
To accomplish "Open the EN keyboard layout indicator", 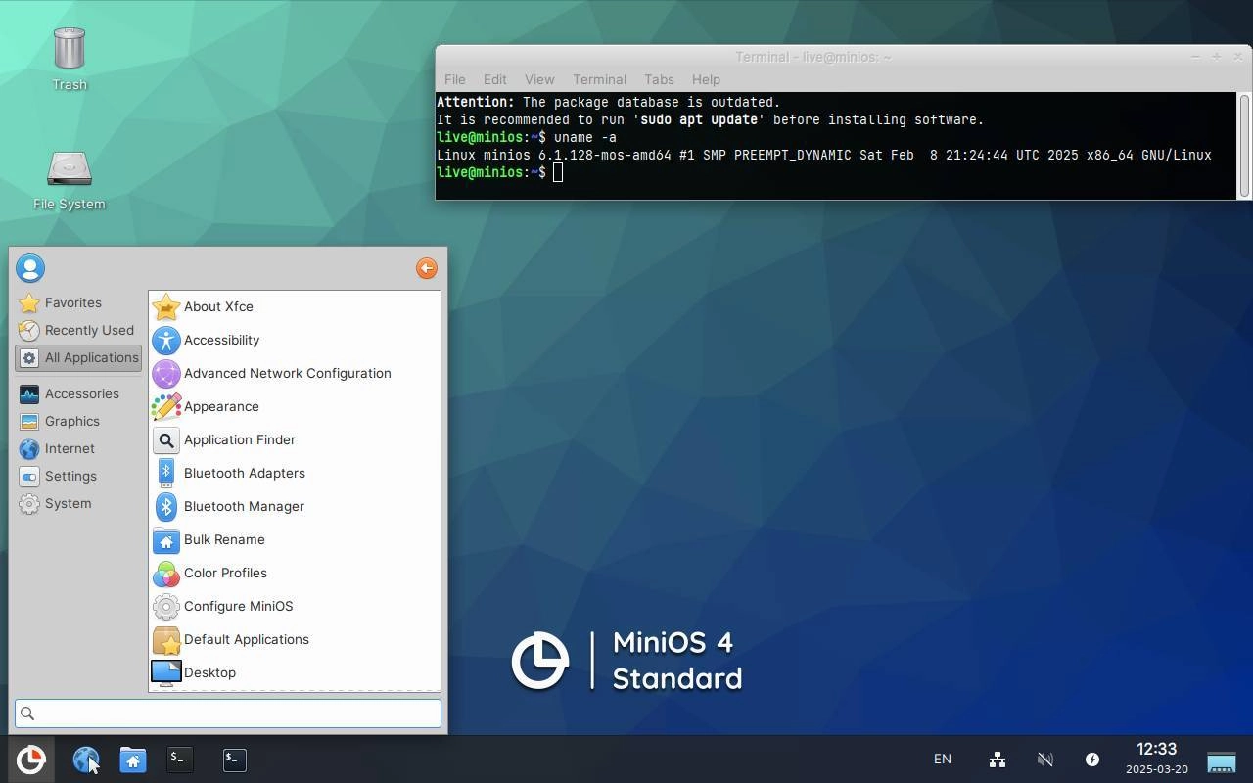I will 943,760.
